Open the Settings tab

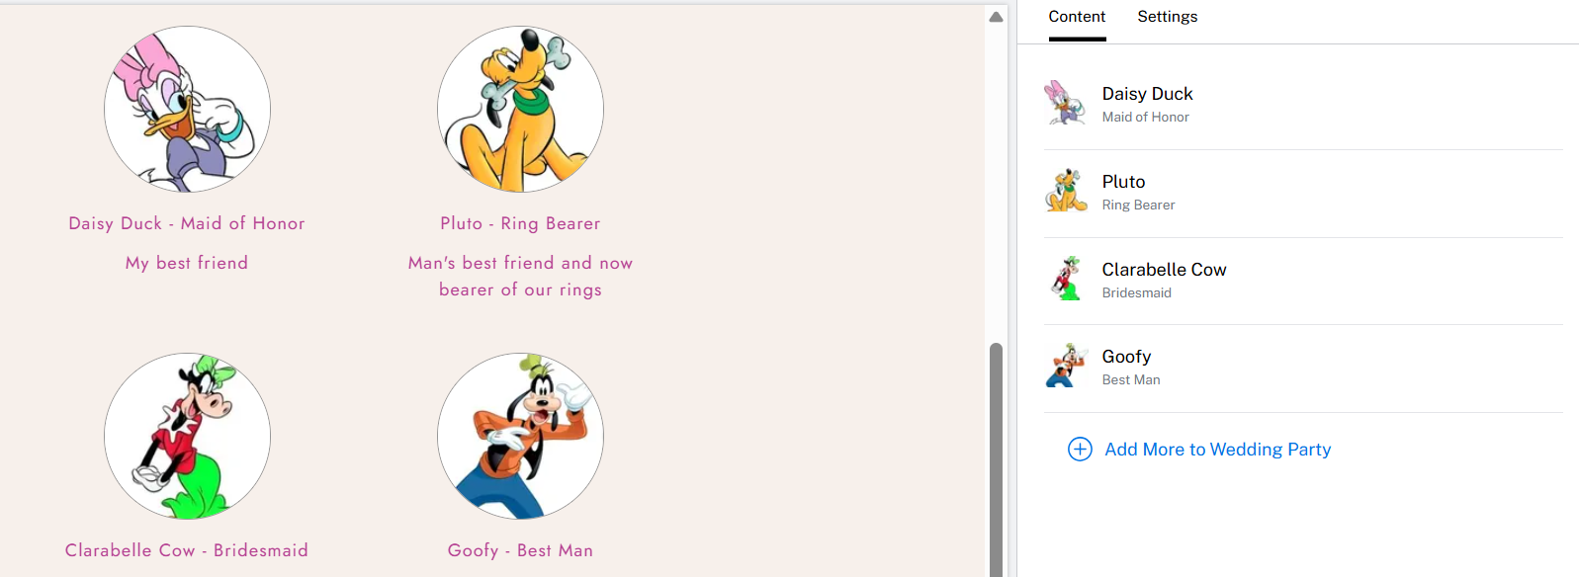click(x=1167, y=17)
